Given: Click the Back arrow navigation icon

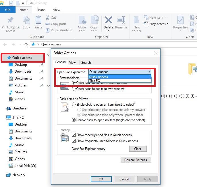Looking at the screenshot, I should pos(5,44).
